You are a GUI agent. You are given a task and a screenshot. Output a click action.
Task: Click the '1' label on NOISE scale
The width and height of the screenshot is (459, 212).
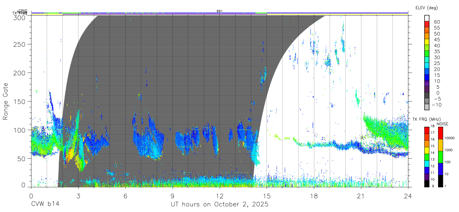[445, 186]
